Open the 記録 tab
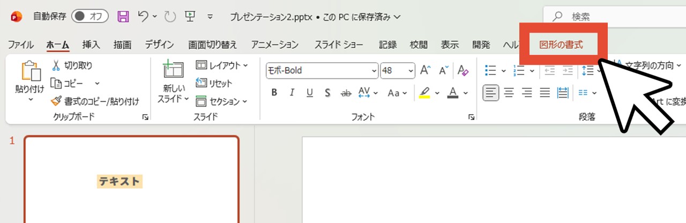 pyautogui.click(x=387, y=44)
